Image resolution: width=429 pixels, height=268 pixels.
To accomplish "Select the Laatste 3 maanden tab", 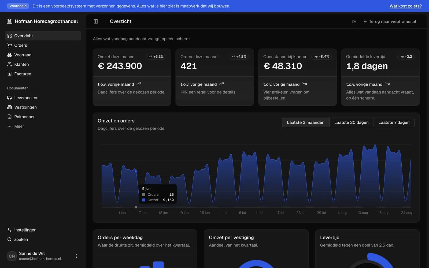I will 306,122.
